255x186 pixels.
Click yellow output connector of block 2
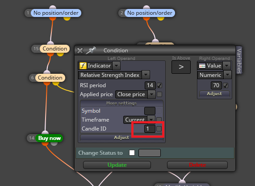pos(161,18)
